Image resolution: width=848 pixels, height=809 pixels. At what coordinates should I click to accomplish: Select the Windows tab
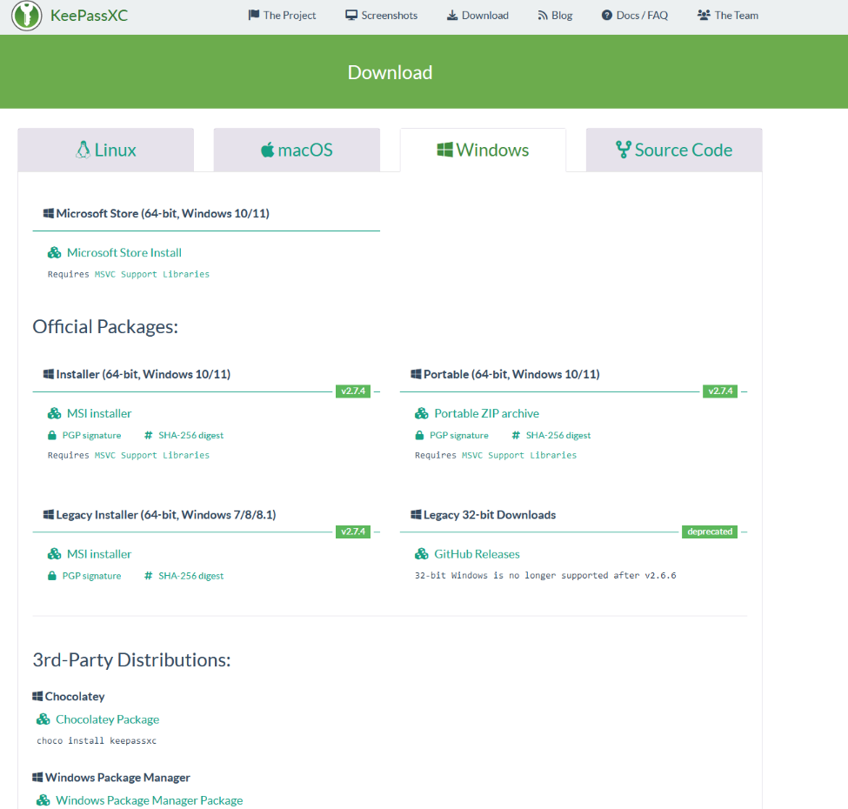point(483,150)
